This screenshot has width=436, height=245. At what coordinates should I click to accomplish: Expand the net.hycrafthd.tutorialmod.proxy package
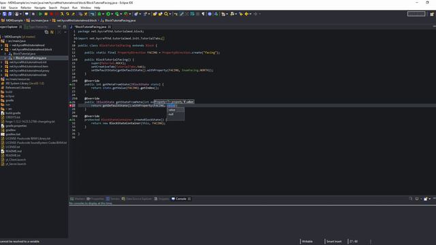tap(1, 71)
